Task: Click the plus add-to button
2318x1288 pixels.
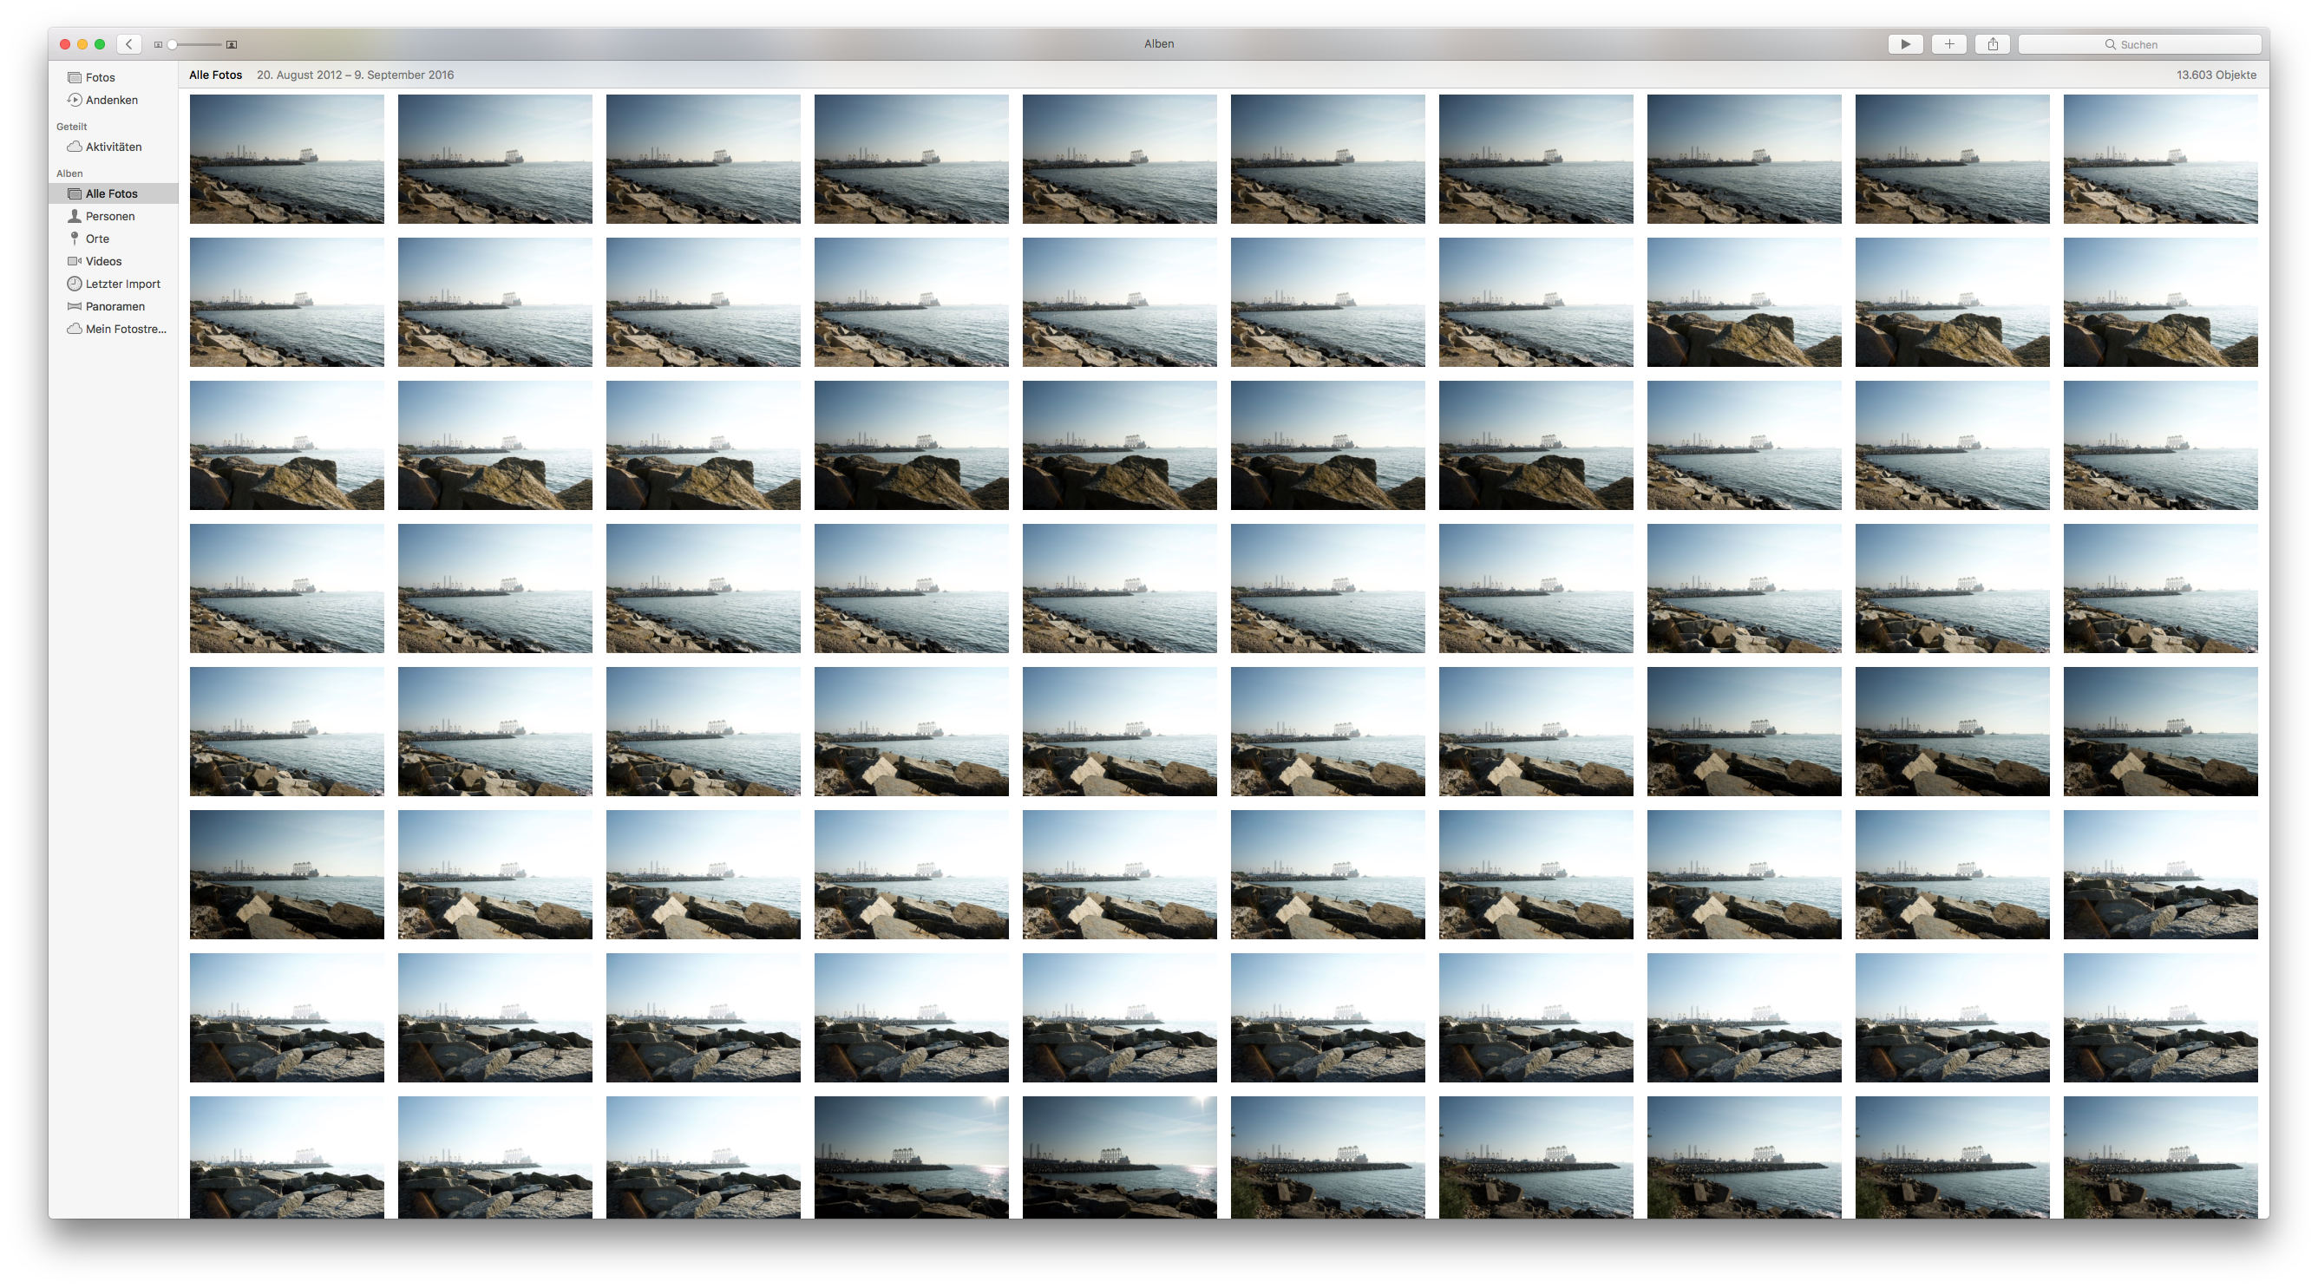Action: pyautogui.click(x=1949, y=44)
